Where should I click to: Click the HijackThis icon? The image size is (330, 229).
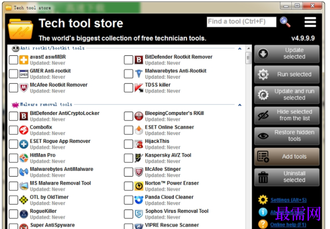click(x=139, y=144)
